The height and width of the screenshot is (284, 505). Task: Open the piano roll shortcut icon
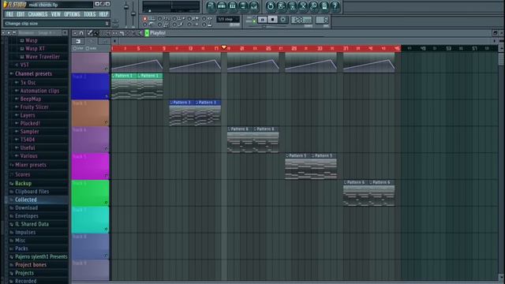(x=232, y=6)
